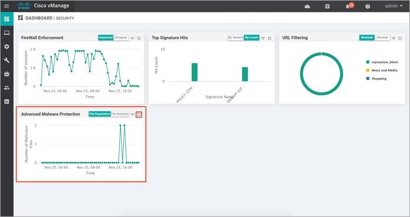Open the Analytics chart sidebar icon
This screenshot has width=410, height=217.
coord(7,102)
